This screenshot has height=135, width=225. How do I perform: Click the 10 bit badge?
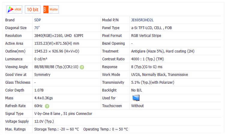click(32, 9)
